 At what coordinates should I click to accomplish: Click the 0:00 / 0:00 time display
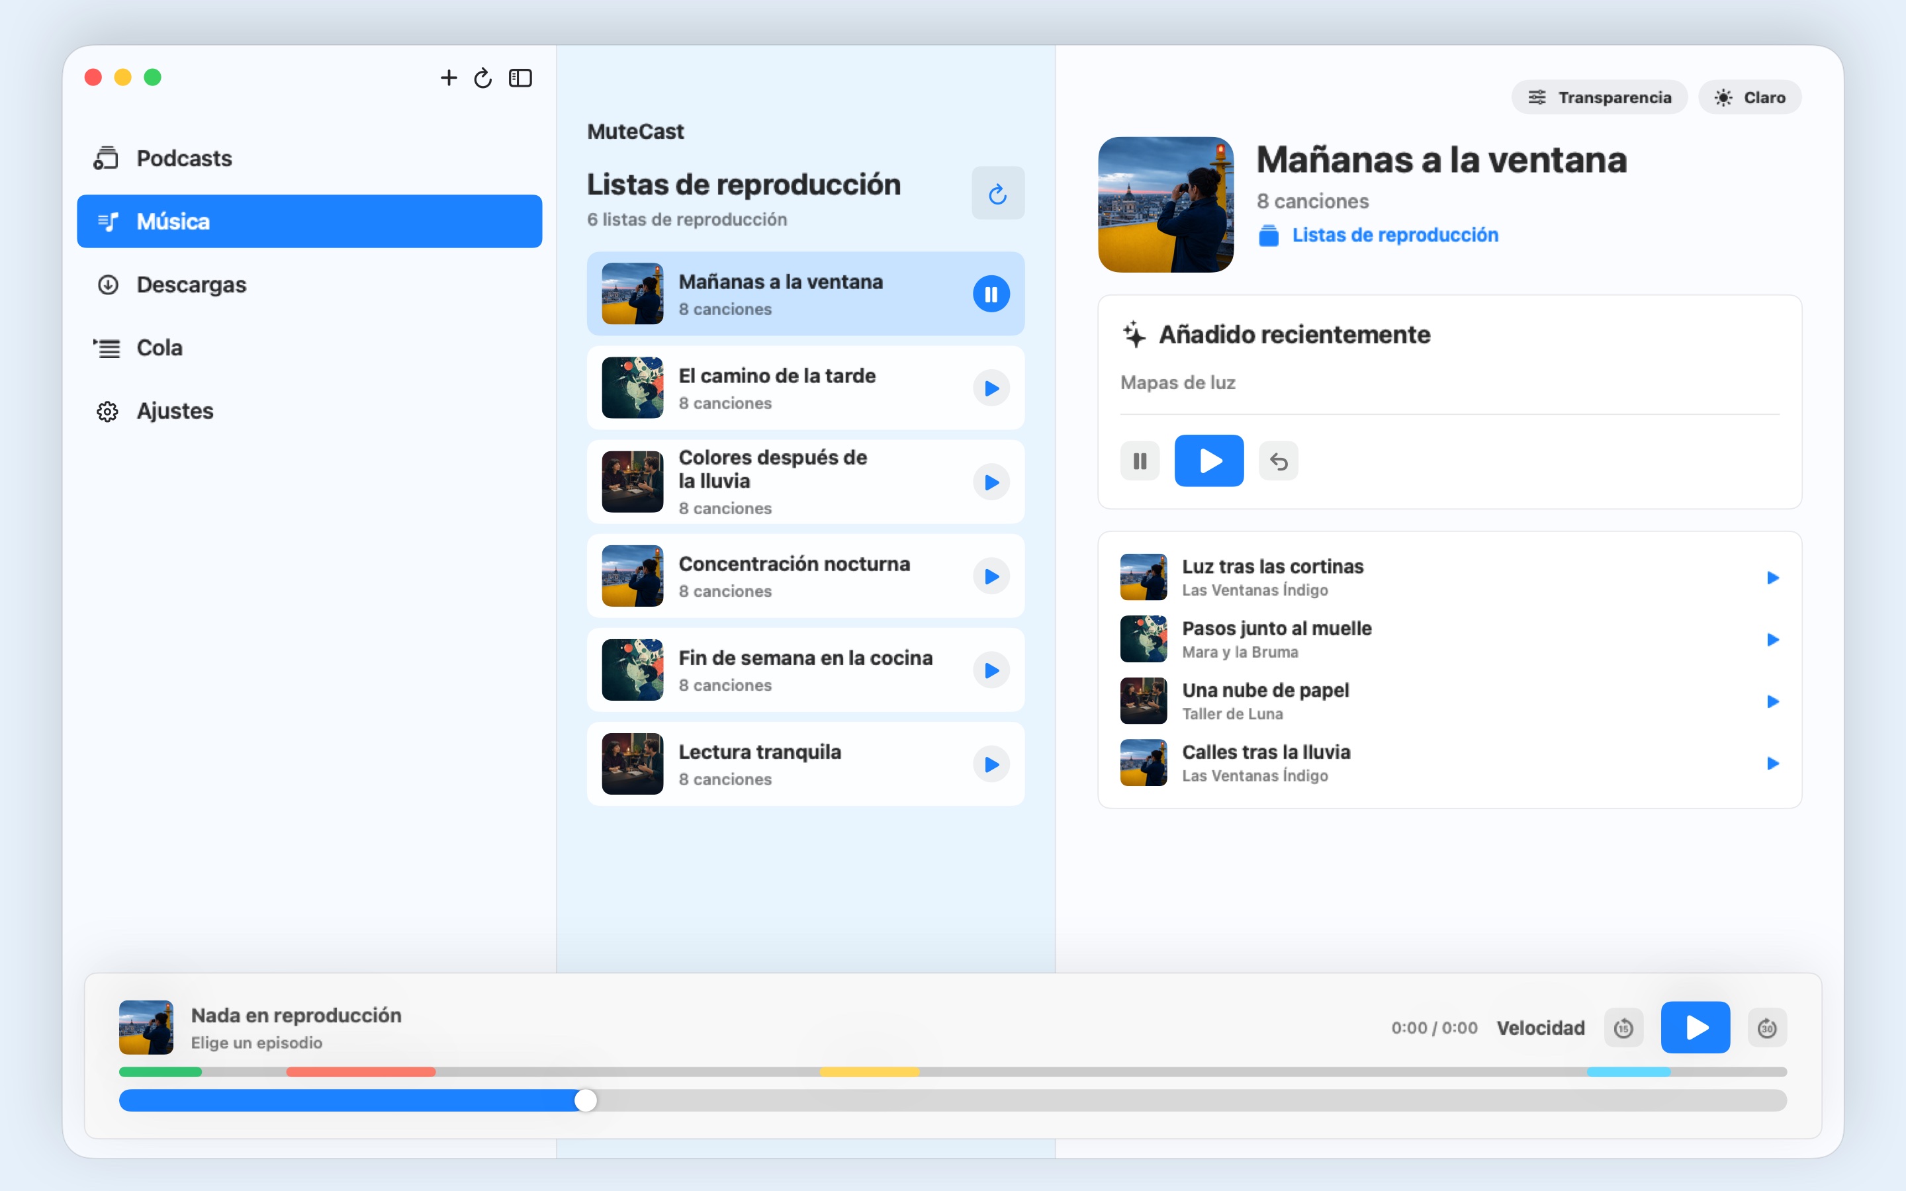pos(1434,1028)
